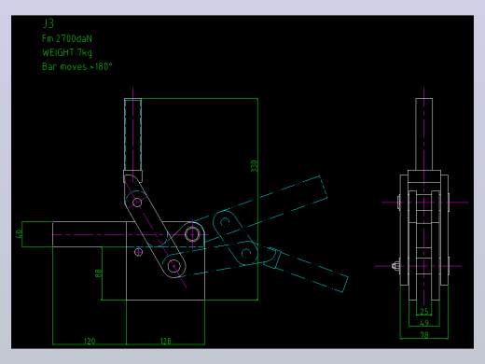Viewport: 485px width, 364px height.
Task: Select the 128 horizontal dimension value
Action: [165, 341]
